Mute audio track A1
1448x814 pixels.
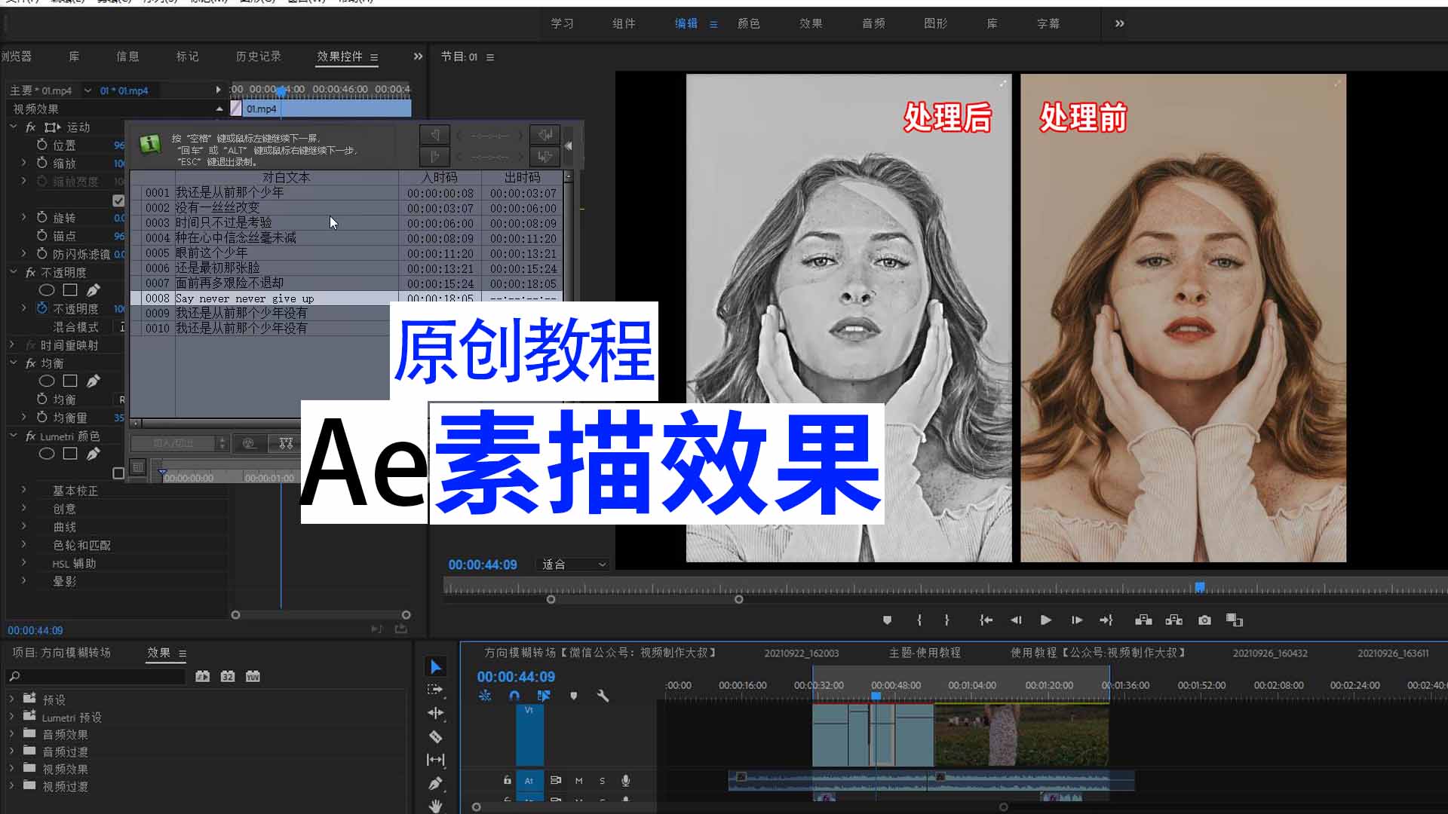click(579, 781)
